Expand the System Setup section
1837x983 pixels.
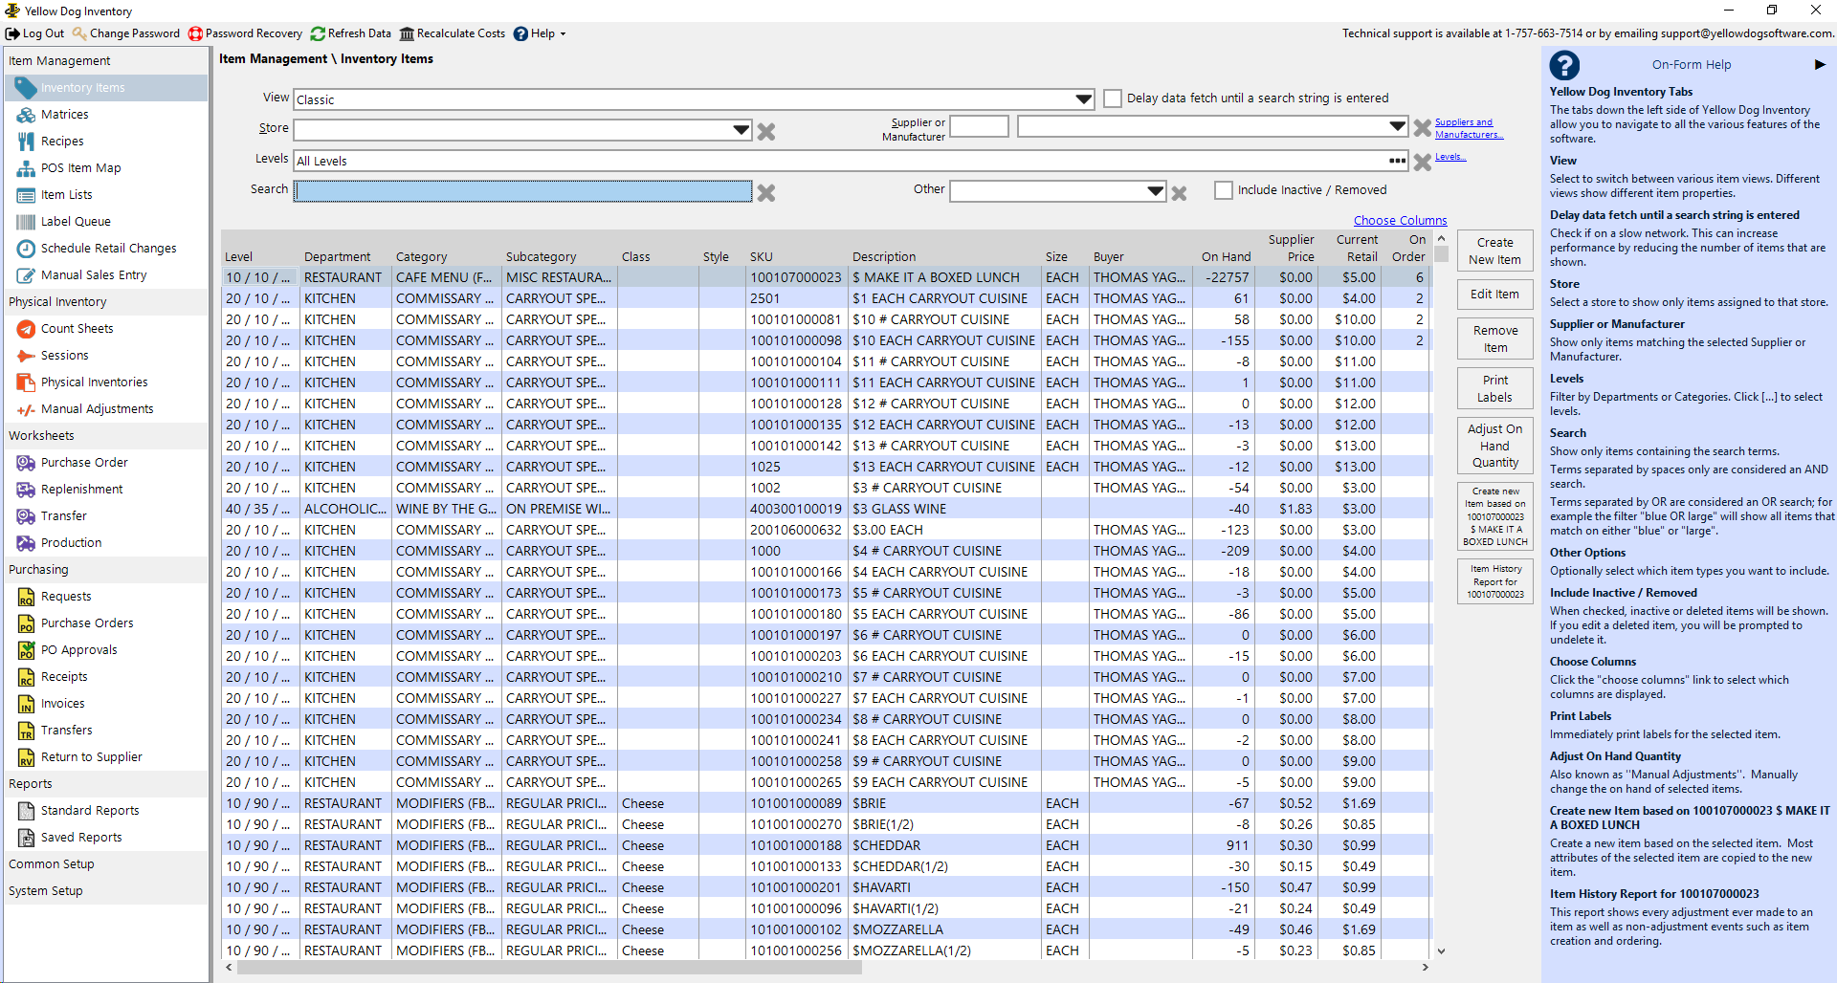tap(46, 891)
